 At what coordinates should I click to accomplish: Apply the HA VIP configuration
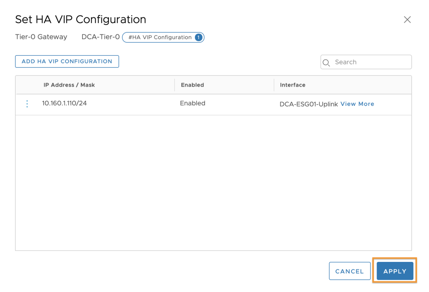pyautogui.click(x=395, y=271)
